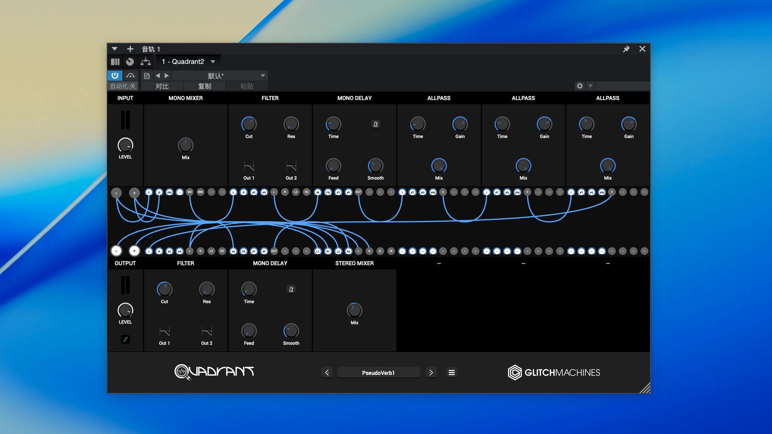Add a plugin with the plus icon

coord(130,49)
